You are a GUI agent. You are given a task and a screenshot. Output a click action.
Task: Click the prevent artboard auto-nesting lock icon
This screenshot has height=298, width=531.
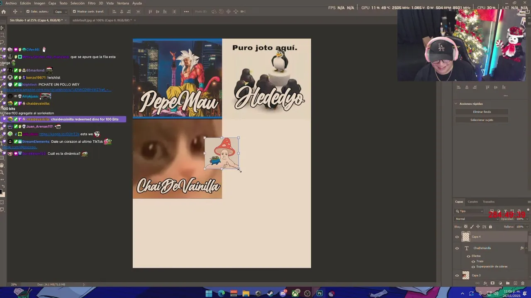coord(484,226)
